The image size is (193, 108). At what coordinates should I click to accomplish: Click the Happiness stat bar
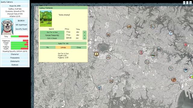(20, 41)
